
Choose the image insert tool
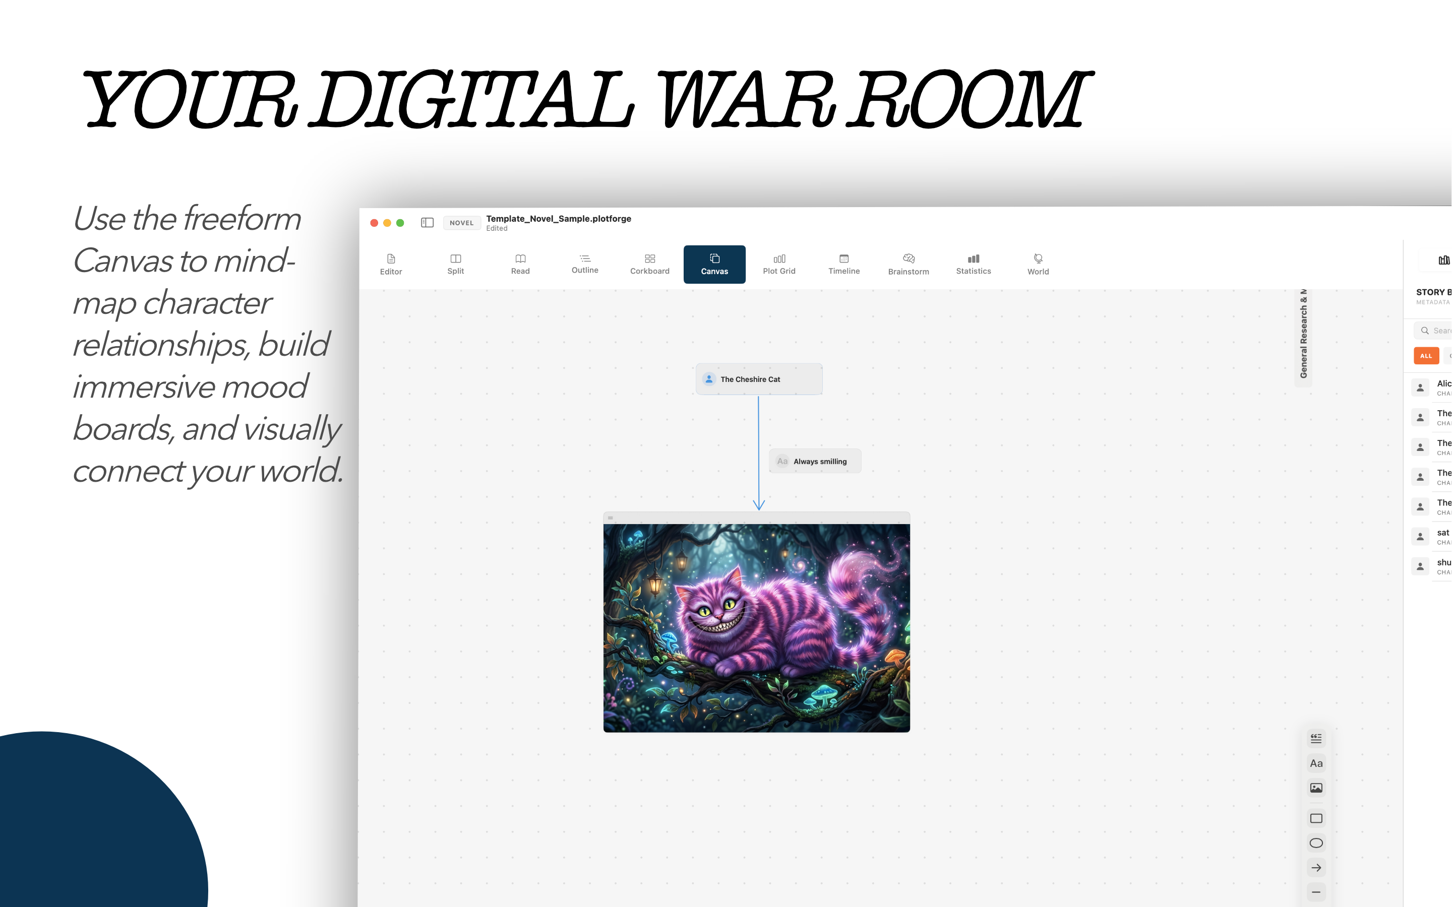tap(1316, 788)
